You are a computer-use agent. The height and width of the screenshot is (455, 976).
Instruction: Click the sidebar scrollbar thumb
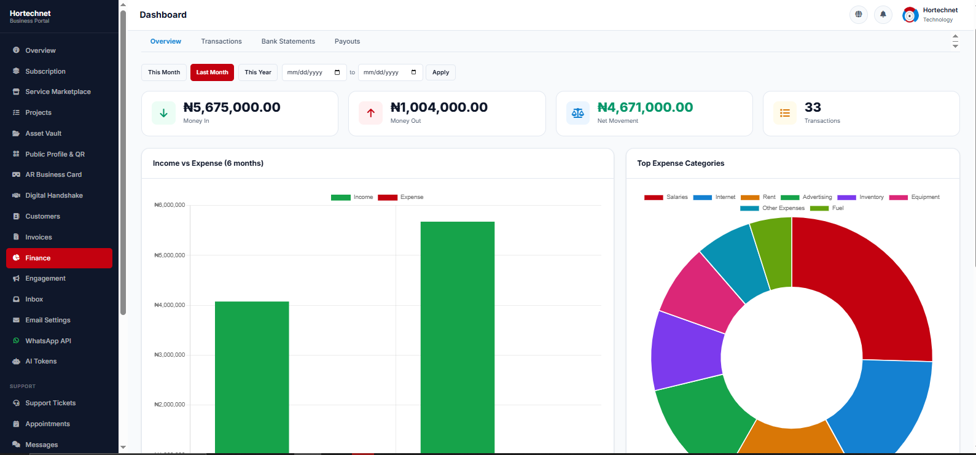(123, 163)
